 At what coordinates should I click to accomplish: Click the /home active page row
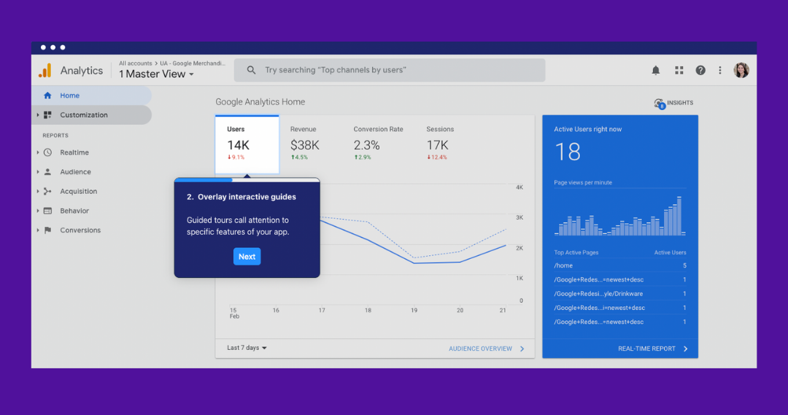(619, 265)
